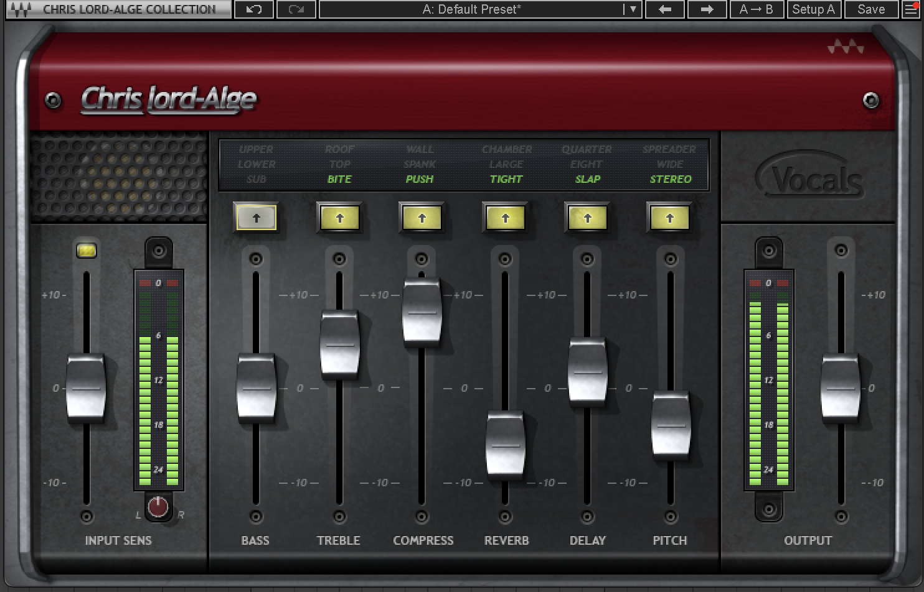Toggle the Treble mode button
This screenshot has height=592, width=924.
(x=339, y=218)
